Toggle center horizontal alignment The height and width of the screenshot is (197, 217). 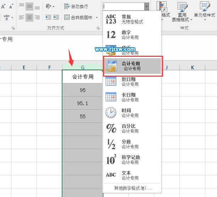pos(29,17)
